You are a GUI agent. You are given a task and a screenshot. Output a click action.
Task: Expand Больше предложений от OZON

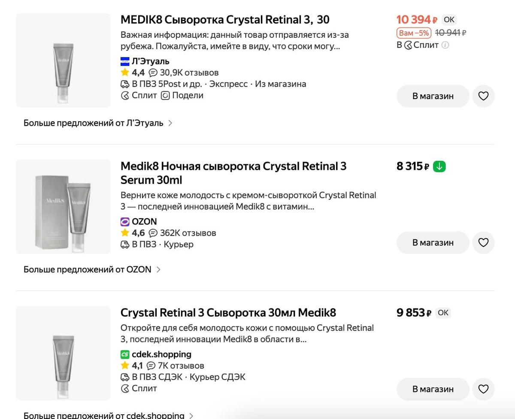pos(92,270)
